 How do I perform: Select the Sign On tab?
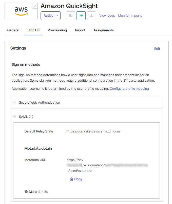coord(33,30)
